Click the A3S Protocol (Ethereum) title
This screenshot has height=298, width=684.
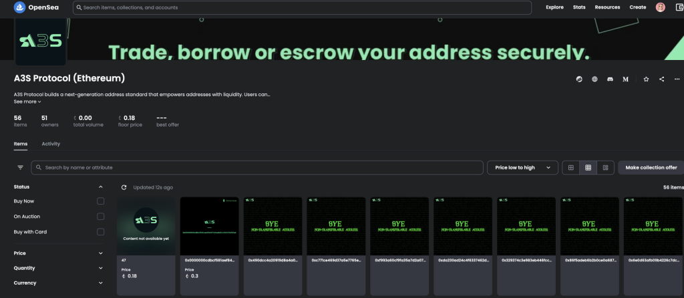[69, 79]
